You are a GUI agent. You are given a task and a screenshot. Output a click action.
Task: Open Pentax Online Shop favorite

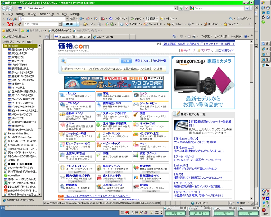19,134
